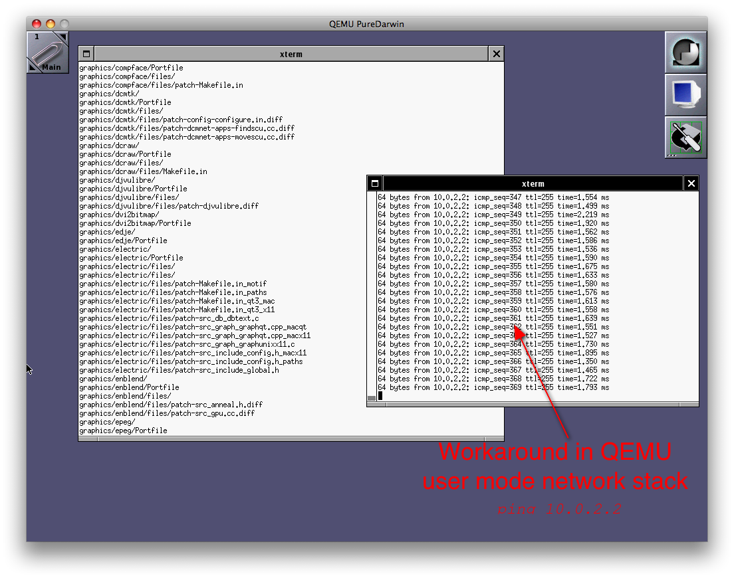Click the line graphics/dcraw/files/Makefile.in
Viewport: 734px width, 578px height.
(x=143, y=171)
